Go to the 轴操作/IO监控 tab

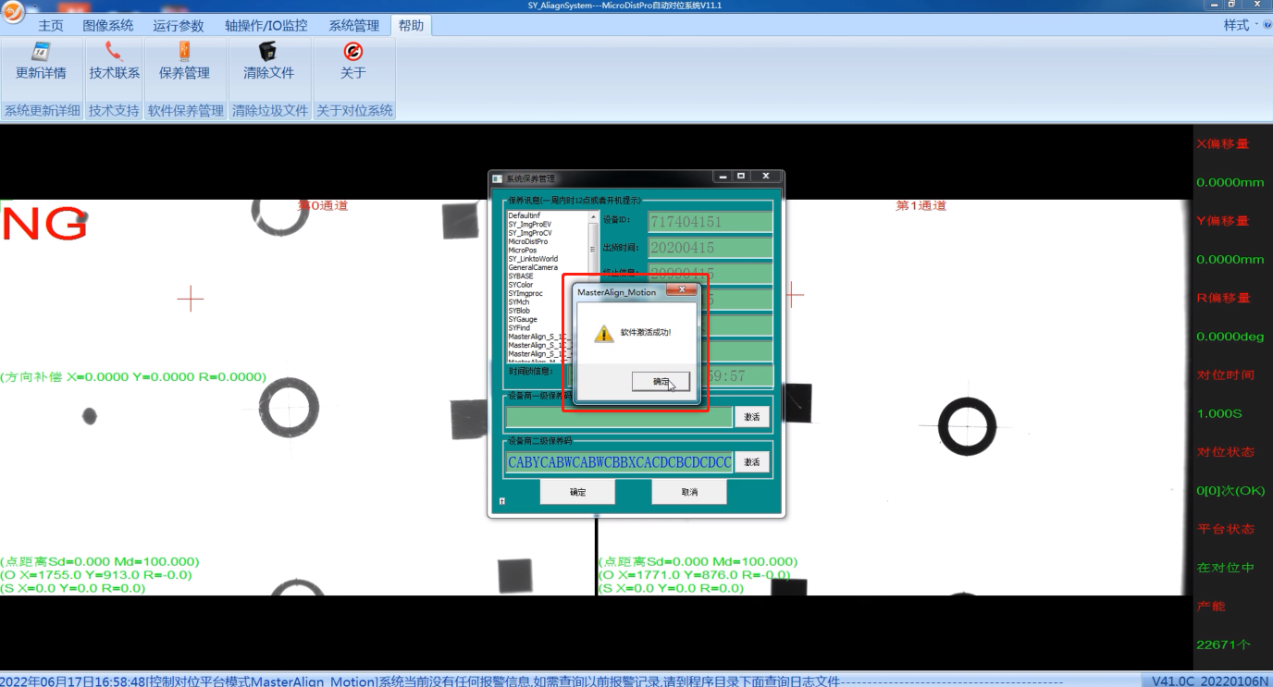[266, 26]
